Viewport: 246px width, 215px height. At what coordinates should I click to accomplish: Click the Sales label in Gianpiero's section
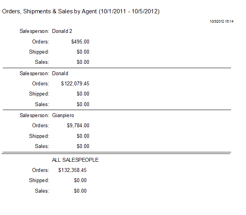coord(42,146)
